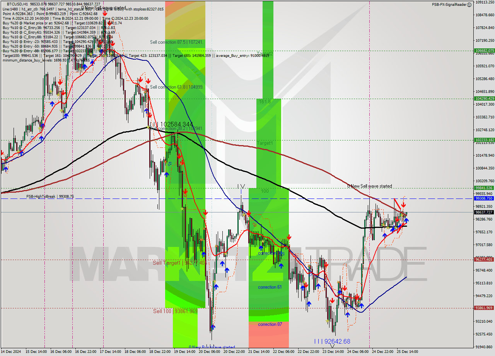Click the 107824.840 price scale value
This screenshot has width=495, height=356.
tap(485, 27)
